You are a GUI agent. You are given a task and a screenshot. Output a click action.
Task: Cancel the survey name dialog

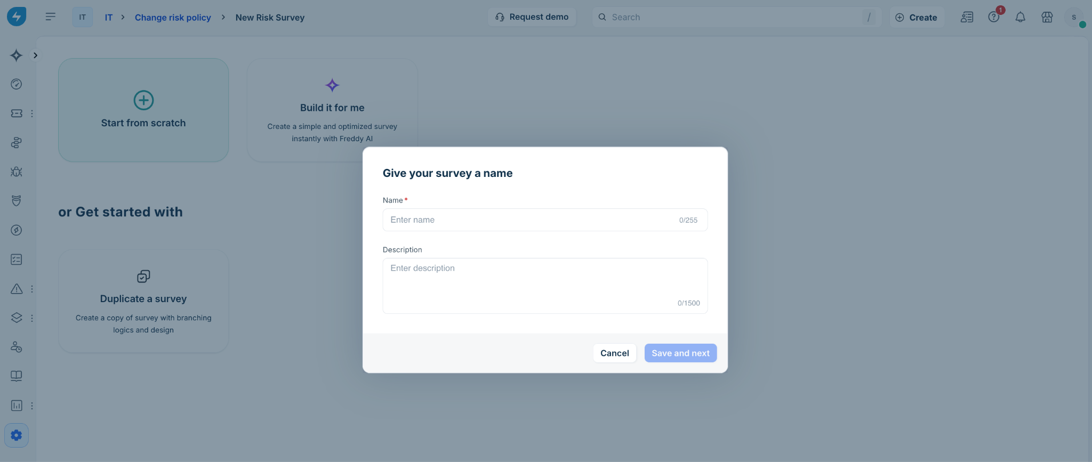point(614,353)
